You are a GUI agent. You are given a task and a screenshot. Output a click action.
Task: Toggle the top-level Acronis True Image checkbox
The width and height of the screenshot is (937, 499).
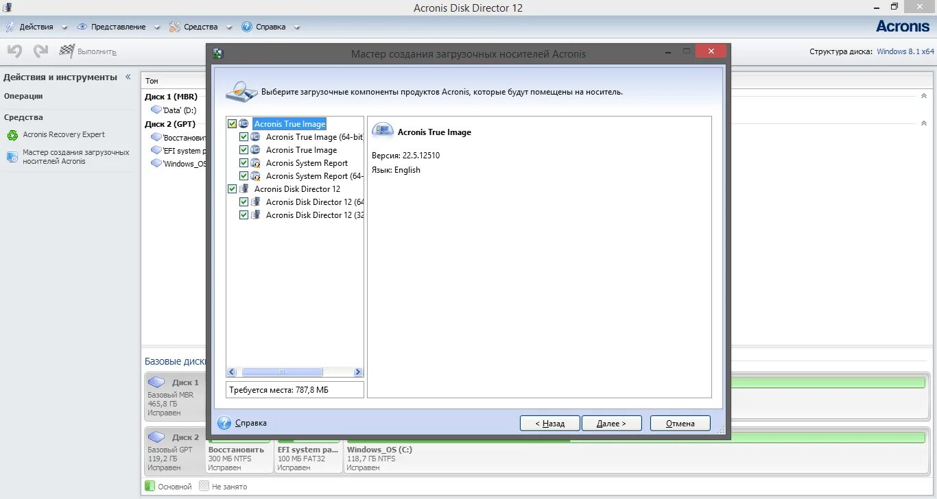point(233,124)
